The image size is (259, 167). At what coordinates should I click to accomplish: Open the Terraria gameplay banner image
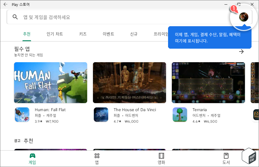(x=208, y=83)
